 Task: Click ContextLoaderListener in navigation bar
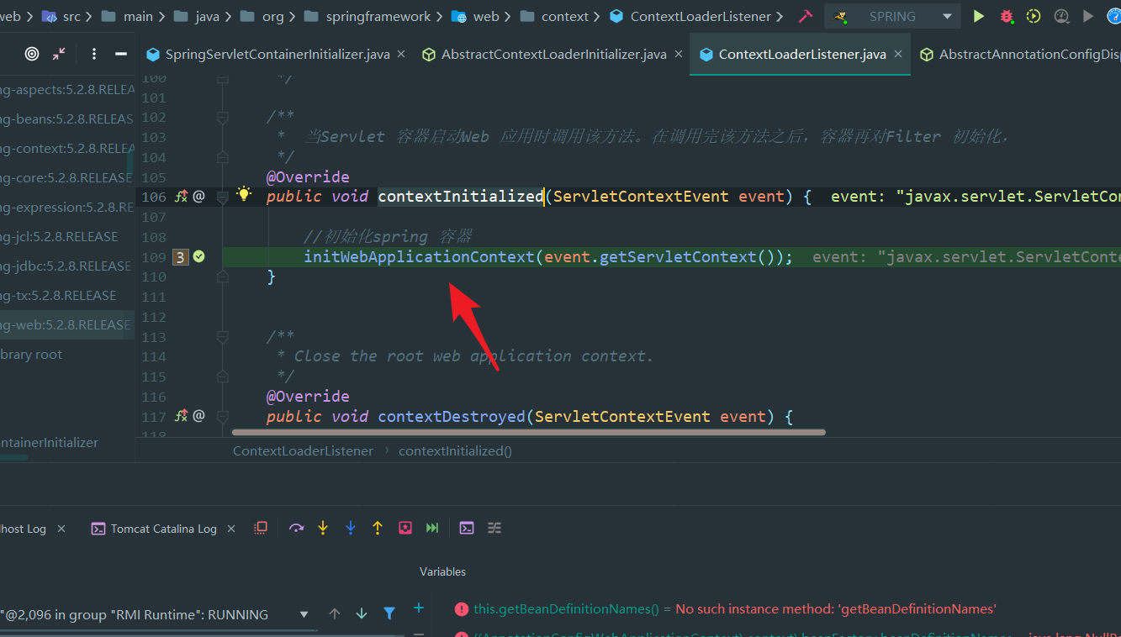click(x=690, y=16)
